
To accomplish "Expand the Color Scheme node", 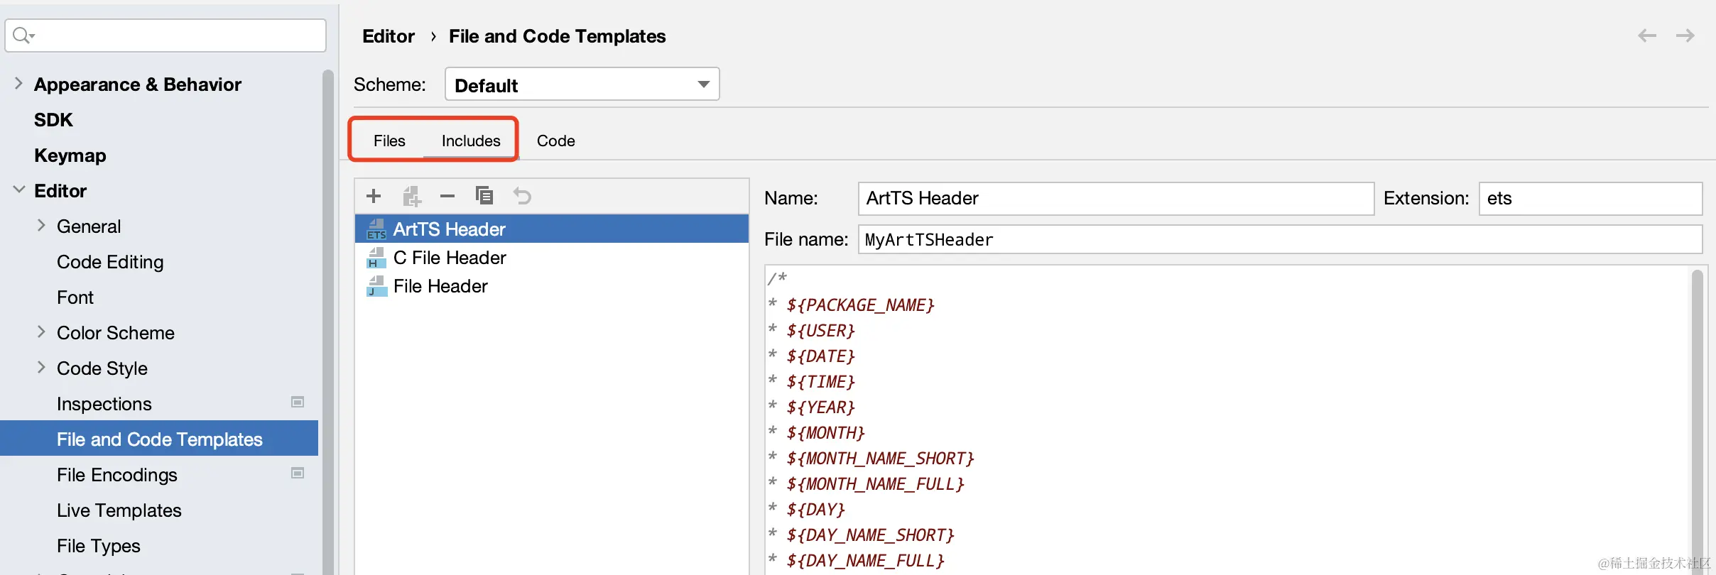I will [x=41, y=332].
